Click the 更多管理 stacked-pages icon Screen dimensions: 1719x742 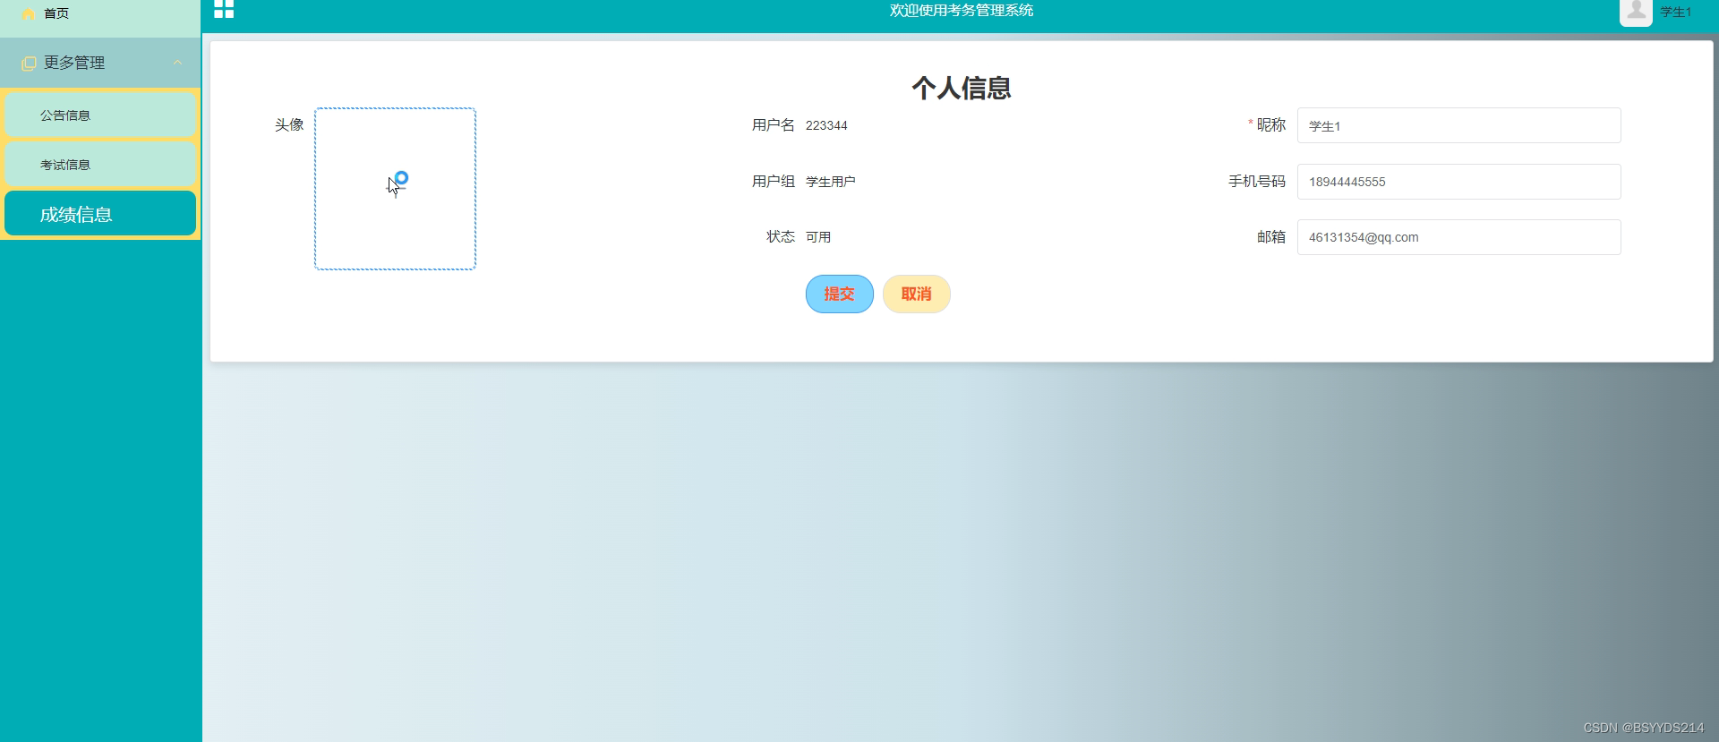(29, 64)
